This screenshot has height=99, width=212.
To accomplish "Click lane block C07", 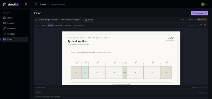I will pyautogui.click(x=152, y=73).
